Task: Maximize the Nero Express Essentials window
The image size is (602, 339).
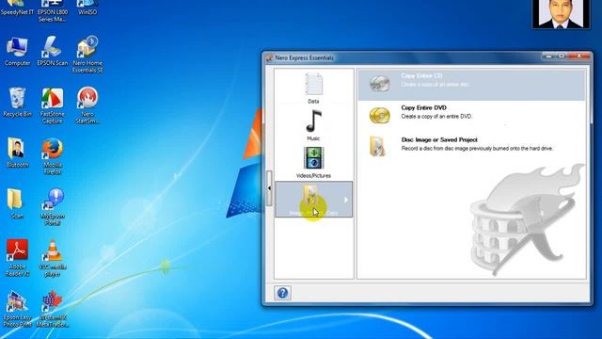Action: pyautogui.click(x=562, y=56)
